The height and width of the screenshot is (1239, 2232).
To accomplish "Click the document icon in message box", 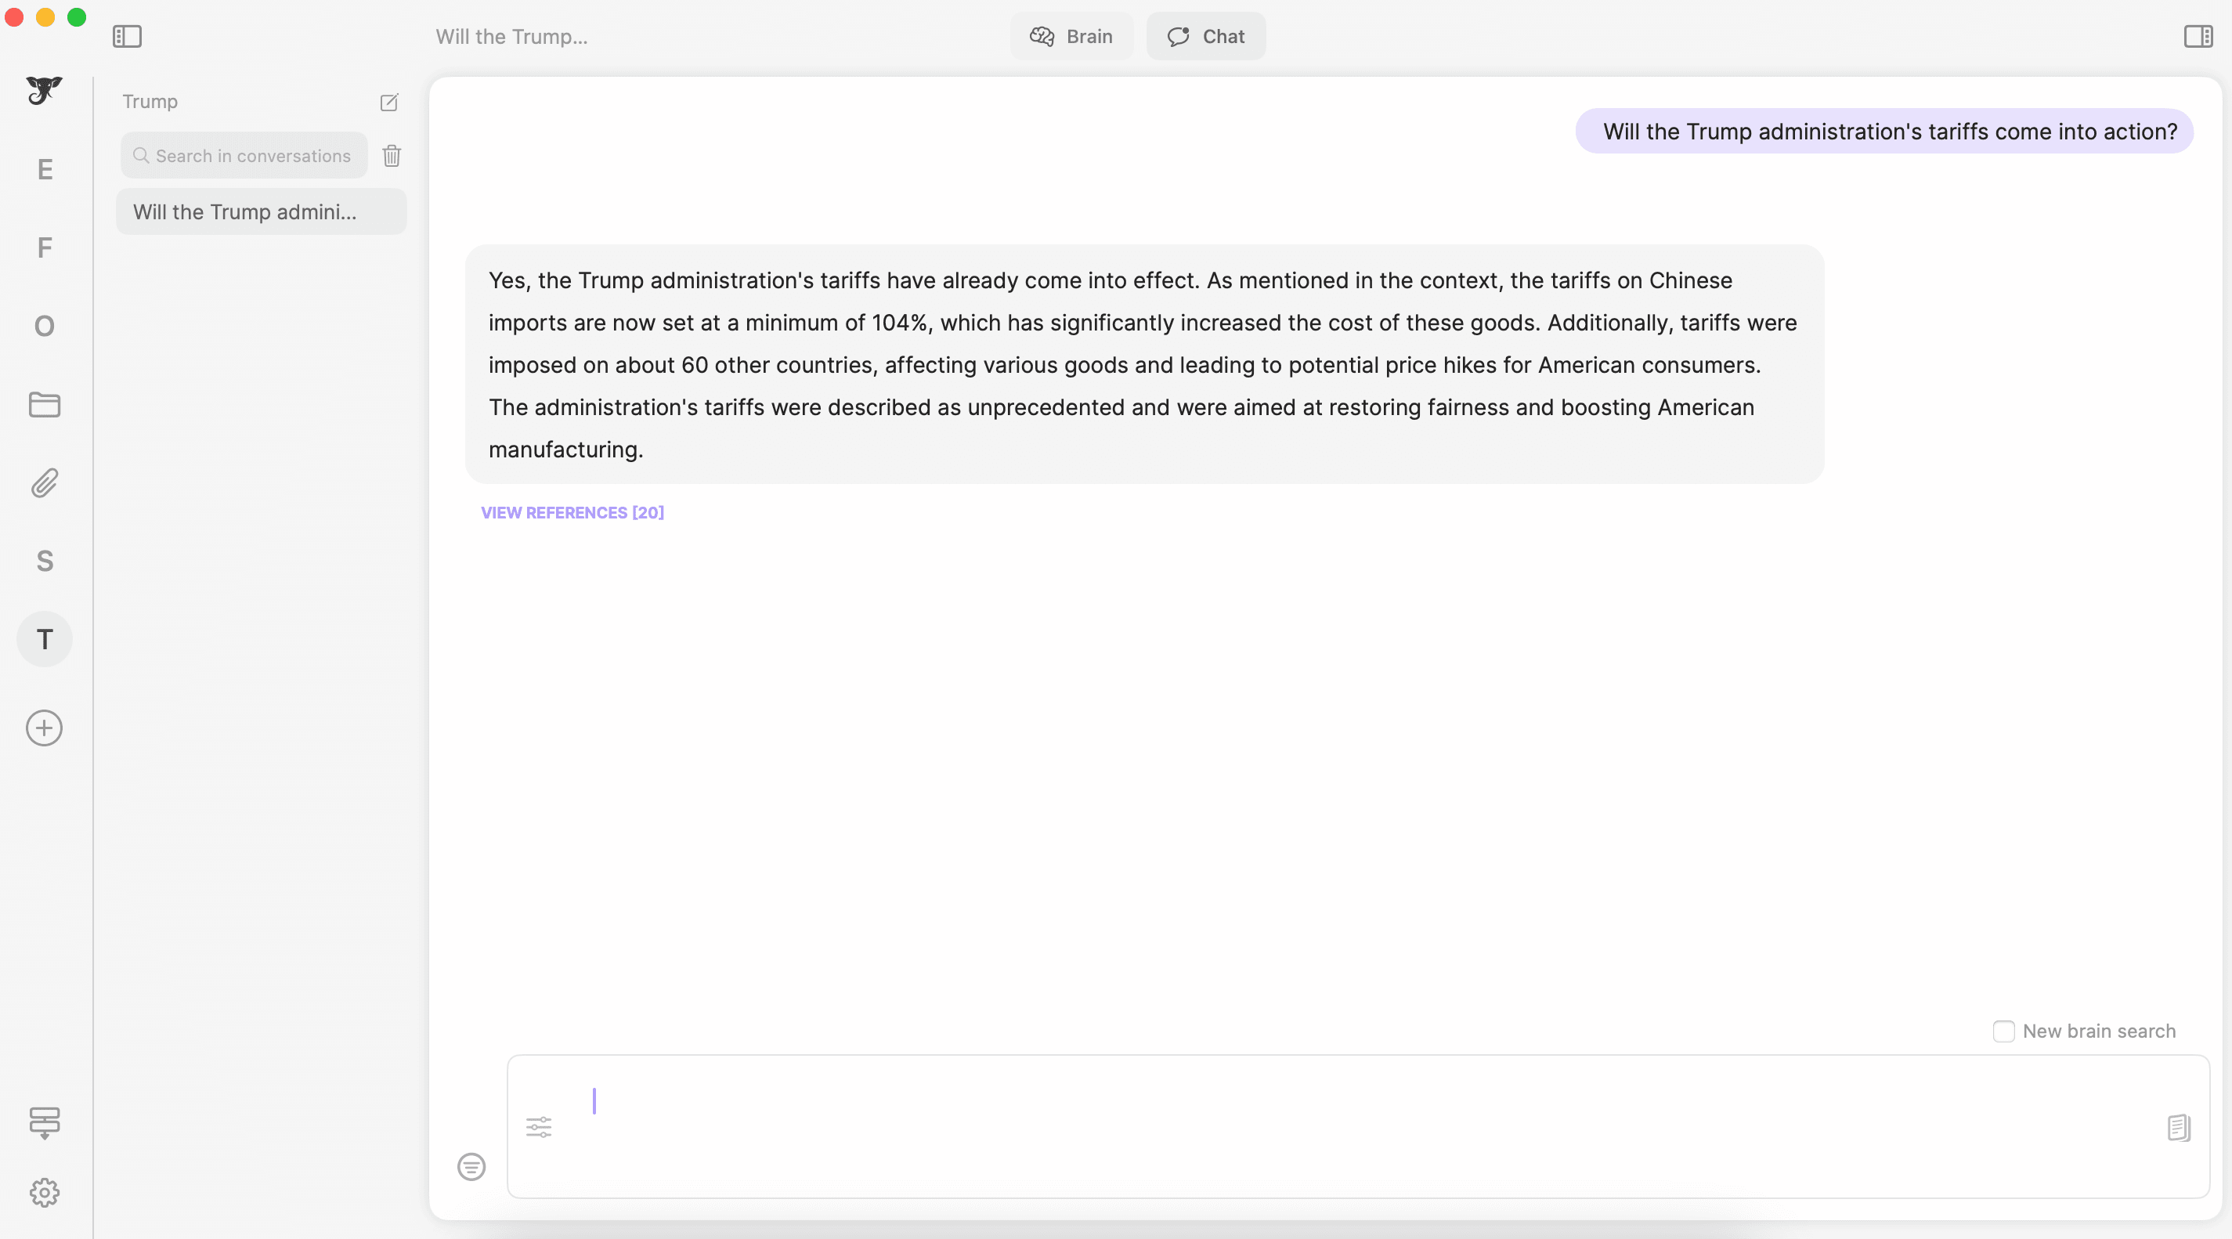I will coord(2178,1127).
